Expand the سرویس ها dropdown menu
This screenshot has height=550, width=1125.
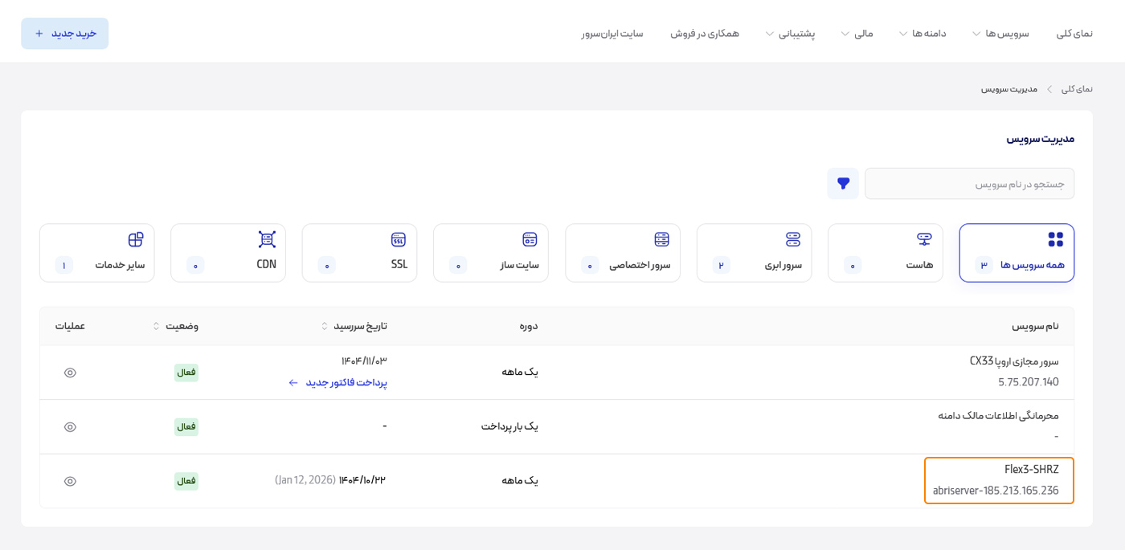pos(1000,34)
